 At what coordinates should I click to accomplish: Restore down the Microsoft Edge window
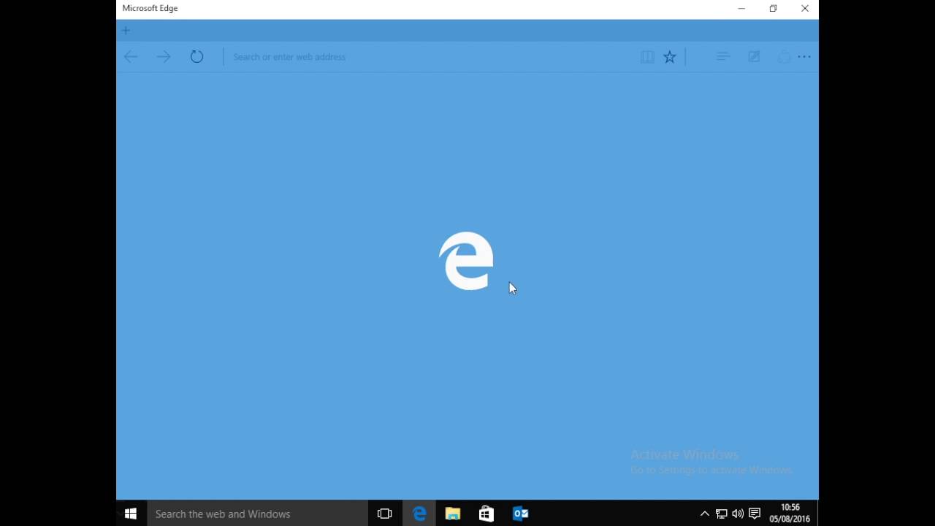773,9
